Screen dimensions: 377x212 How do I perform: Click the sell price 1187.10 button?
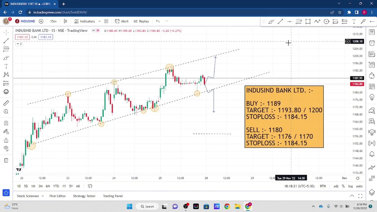click(22, 37)
